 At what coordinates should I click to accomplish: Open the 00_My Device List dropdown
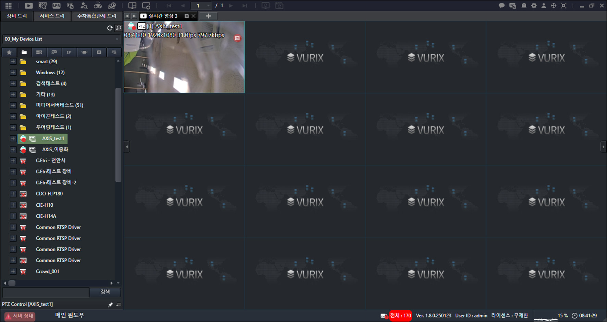point(62,39)
